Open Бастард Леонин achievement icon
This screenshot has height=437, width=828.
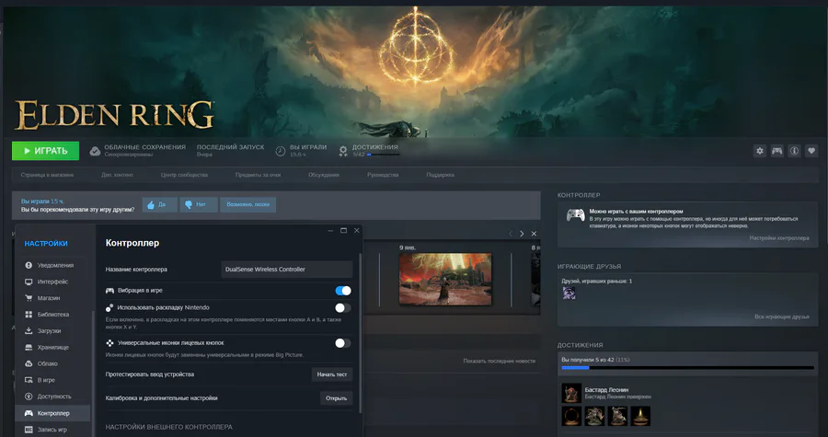tap(570, 393)
